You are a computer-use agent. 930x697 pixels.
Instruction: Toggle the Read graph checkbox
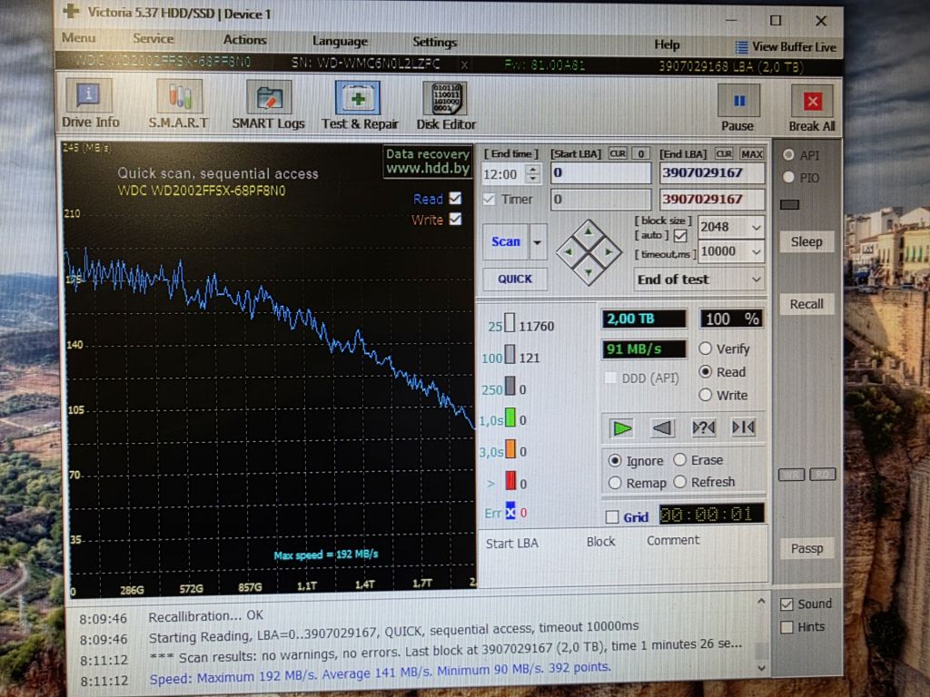pyautogui.click(x=456, y=198)
